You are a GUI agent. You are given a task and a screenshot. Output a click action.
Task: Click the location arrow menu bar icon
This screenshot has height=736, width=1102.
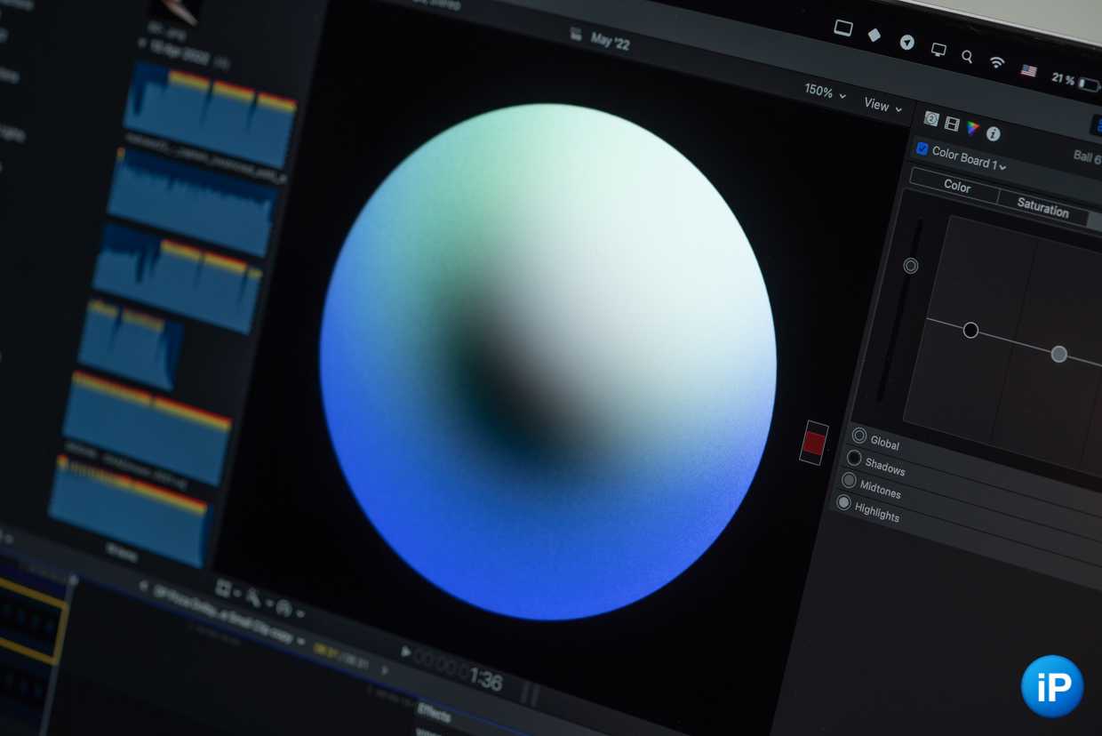906,42
